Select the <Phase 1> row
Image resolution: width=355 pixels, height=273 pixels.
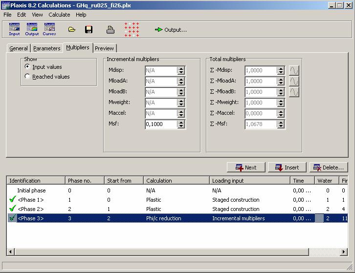tap(177, 200)
